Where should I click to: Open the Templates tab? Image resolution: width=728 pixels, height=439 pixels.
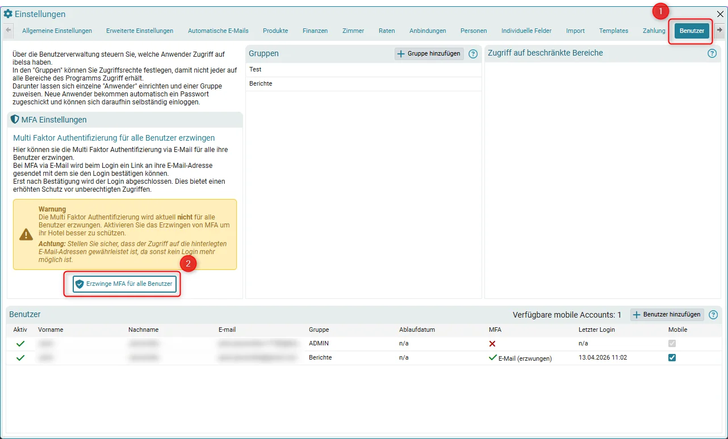614,31
